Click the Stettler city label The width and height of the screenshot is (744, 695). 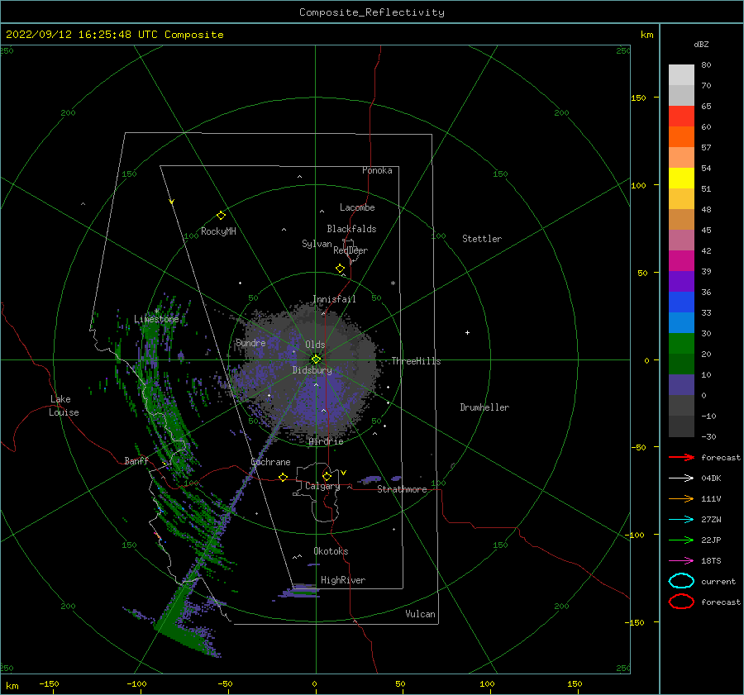coord(482,239)
